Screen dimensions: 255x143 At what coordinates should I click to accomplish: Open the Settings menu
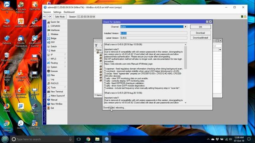click(x=57, y=12)
